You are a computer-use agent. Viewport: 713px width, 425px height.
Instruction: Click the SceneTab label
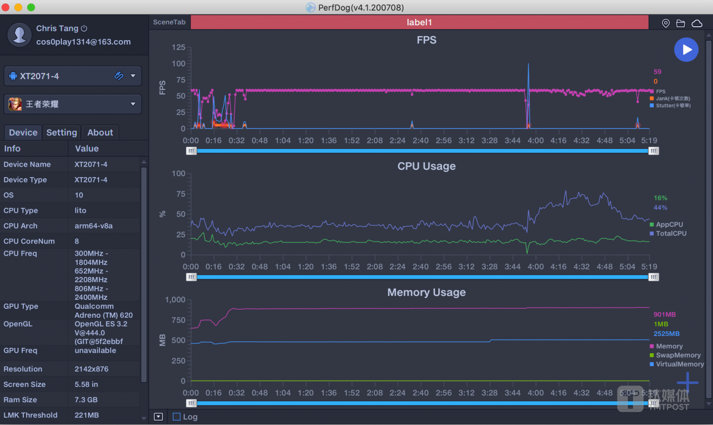pyautogui.click(x=169, y=22)
